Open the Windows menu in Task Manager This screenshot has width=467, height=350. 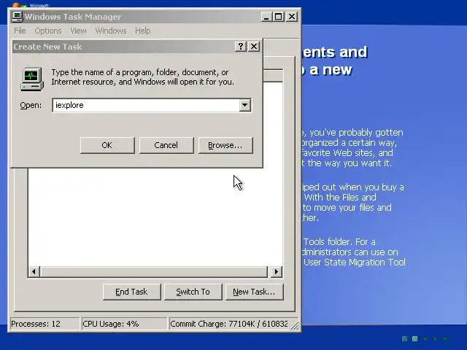click(111, 31)
